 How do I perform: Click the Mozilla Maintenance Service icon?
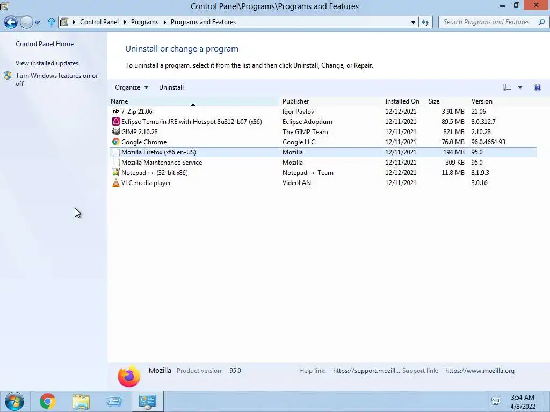116,162
